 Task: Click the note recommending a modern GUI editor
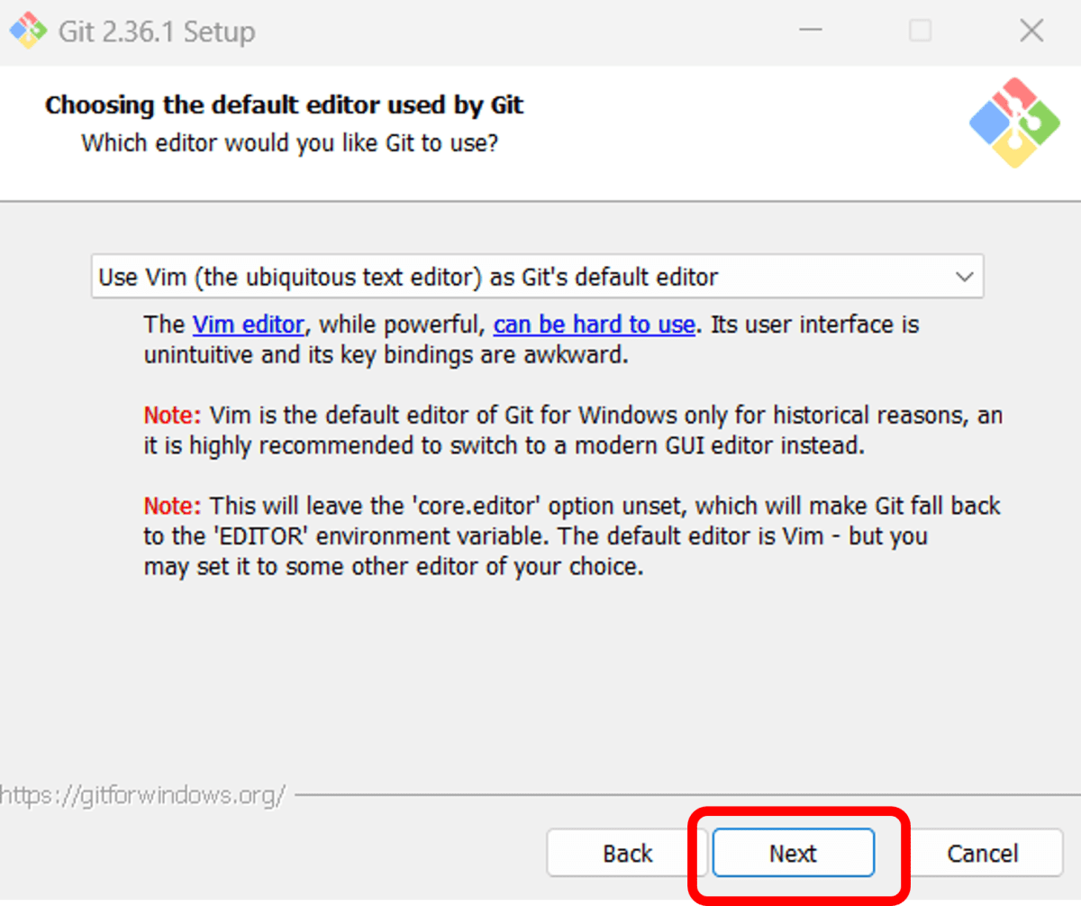pos(573,431)
